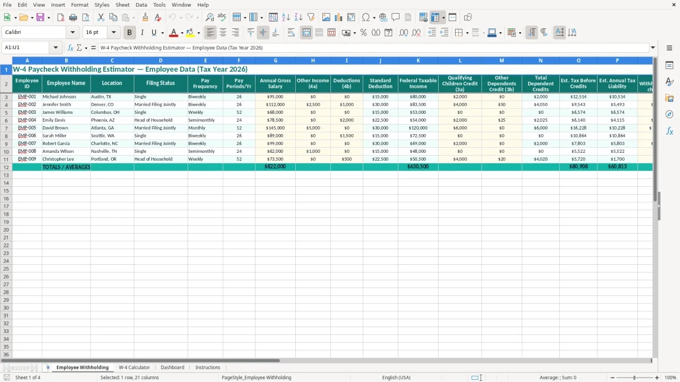Viewport: 680px width, 382px height.
Task: Click the Format as Percent icon
Action: click(x=363, y=33)
